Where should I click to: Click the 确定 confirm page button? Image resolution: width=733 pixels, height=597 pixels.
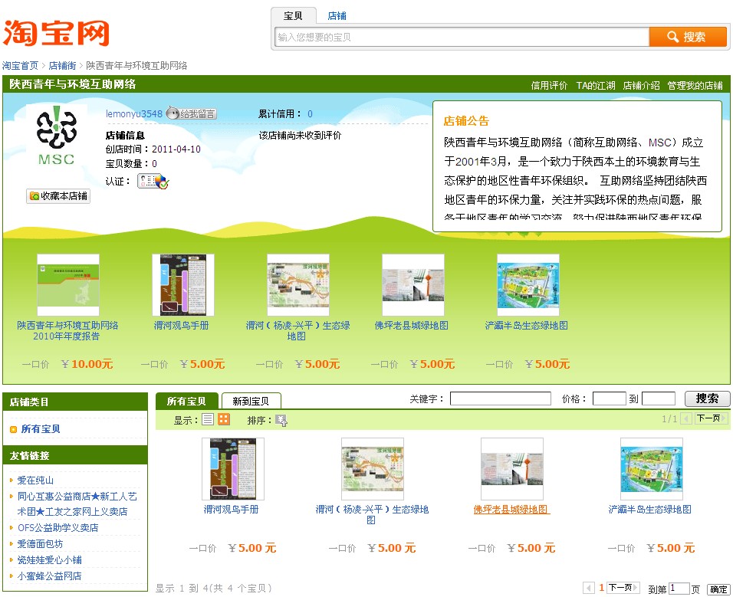(x=718, y=589)
